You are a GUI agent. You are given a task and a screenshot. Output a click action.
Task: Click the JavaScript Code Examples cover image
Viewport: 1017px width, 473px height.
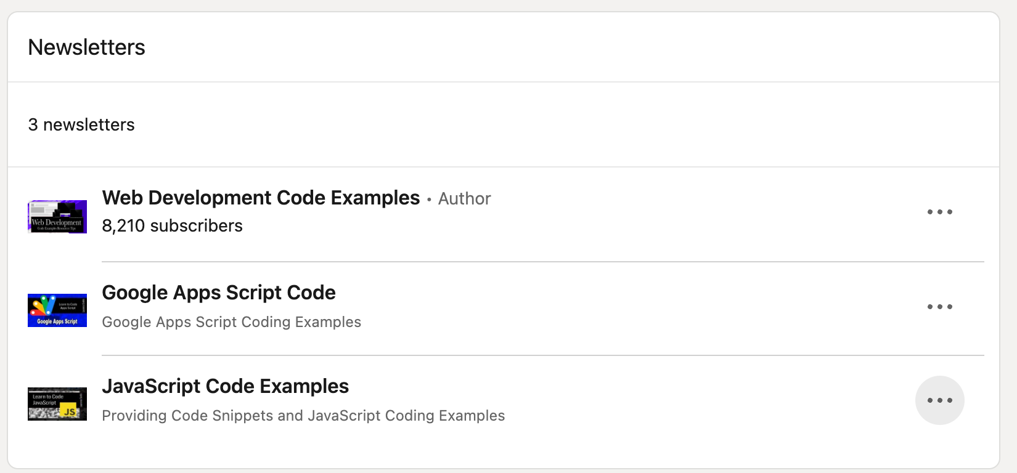[57, 404]
